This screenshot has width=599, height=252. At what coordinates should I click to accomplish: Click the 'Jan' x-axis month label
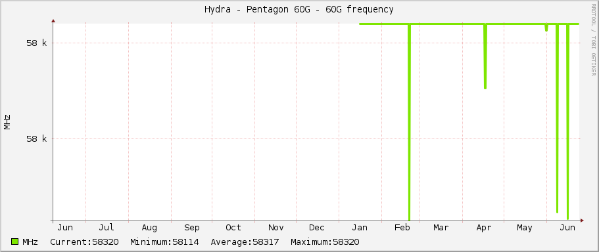click(x=360, y=228)
